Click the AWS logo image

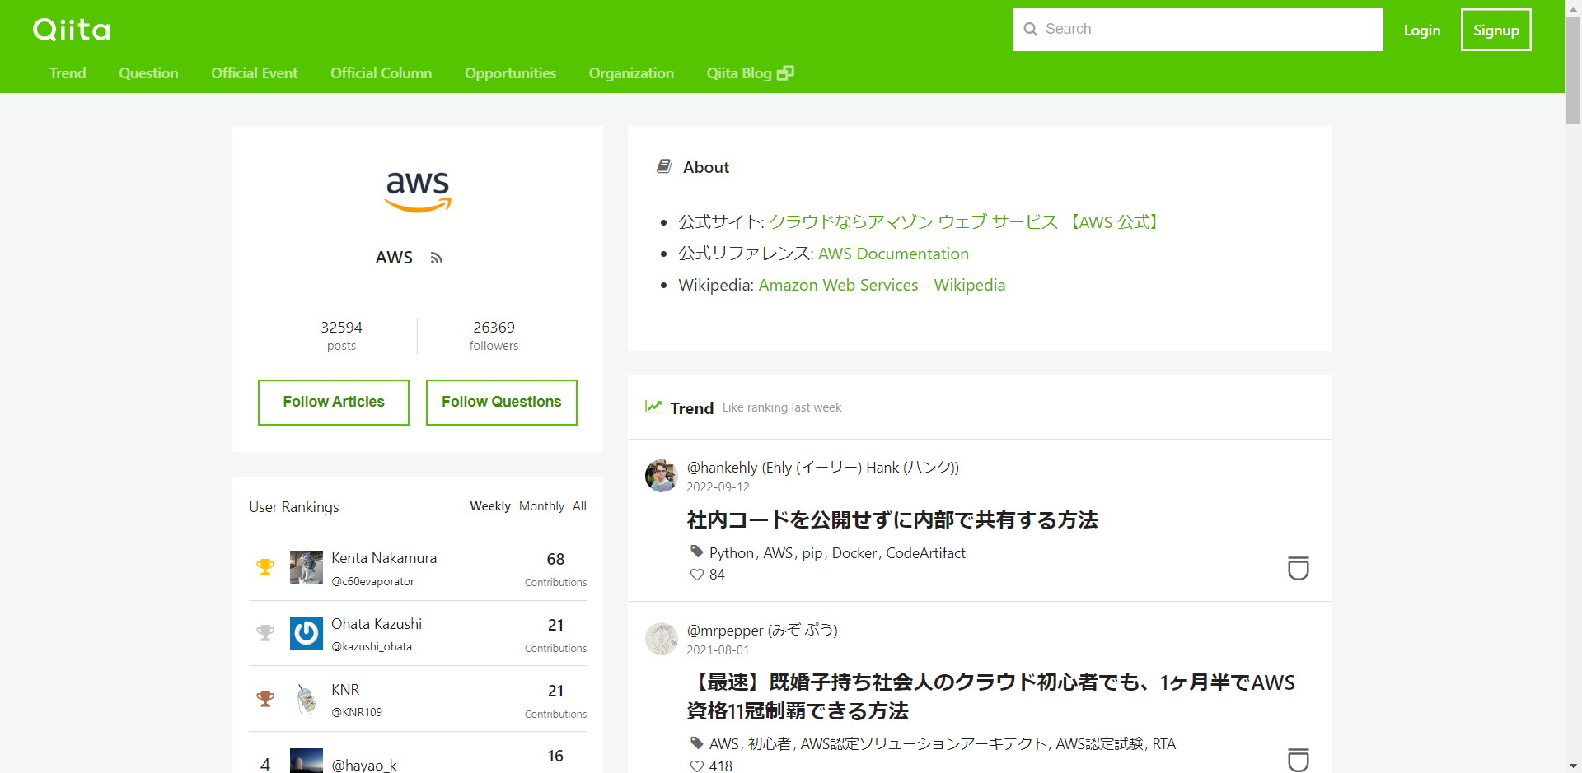click(x=418, y=192)
